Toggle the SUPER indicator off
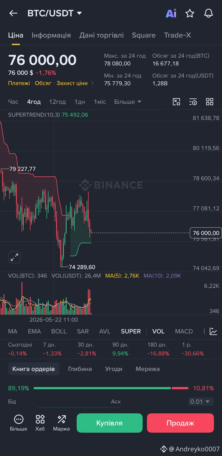This screenshot has height=456, width=222. 131,331
